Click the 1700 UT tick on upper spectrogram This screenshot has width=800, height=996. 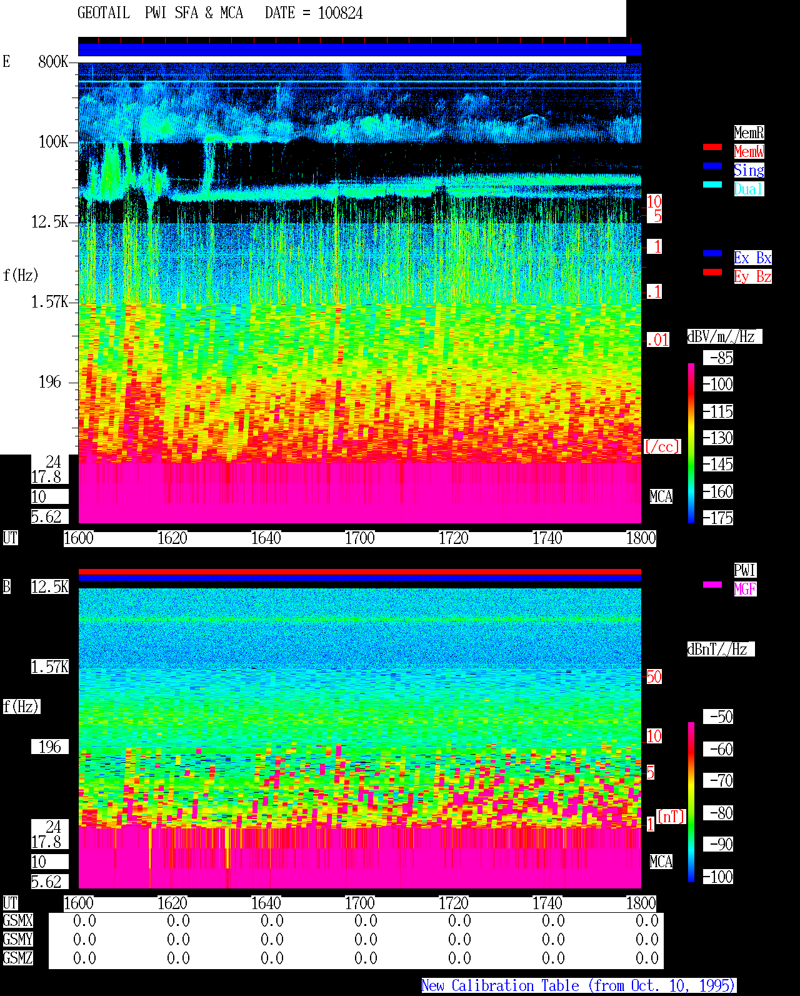(359, 538)
